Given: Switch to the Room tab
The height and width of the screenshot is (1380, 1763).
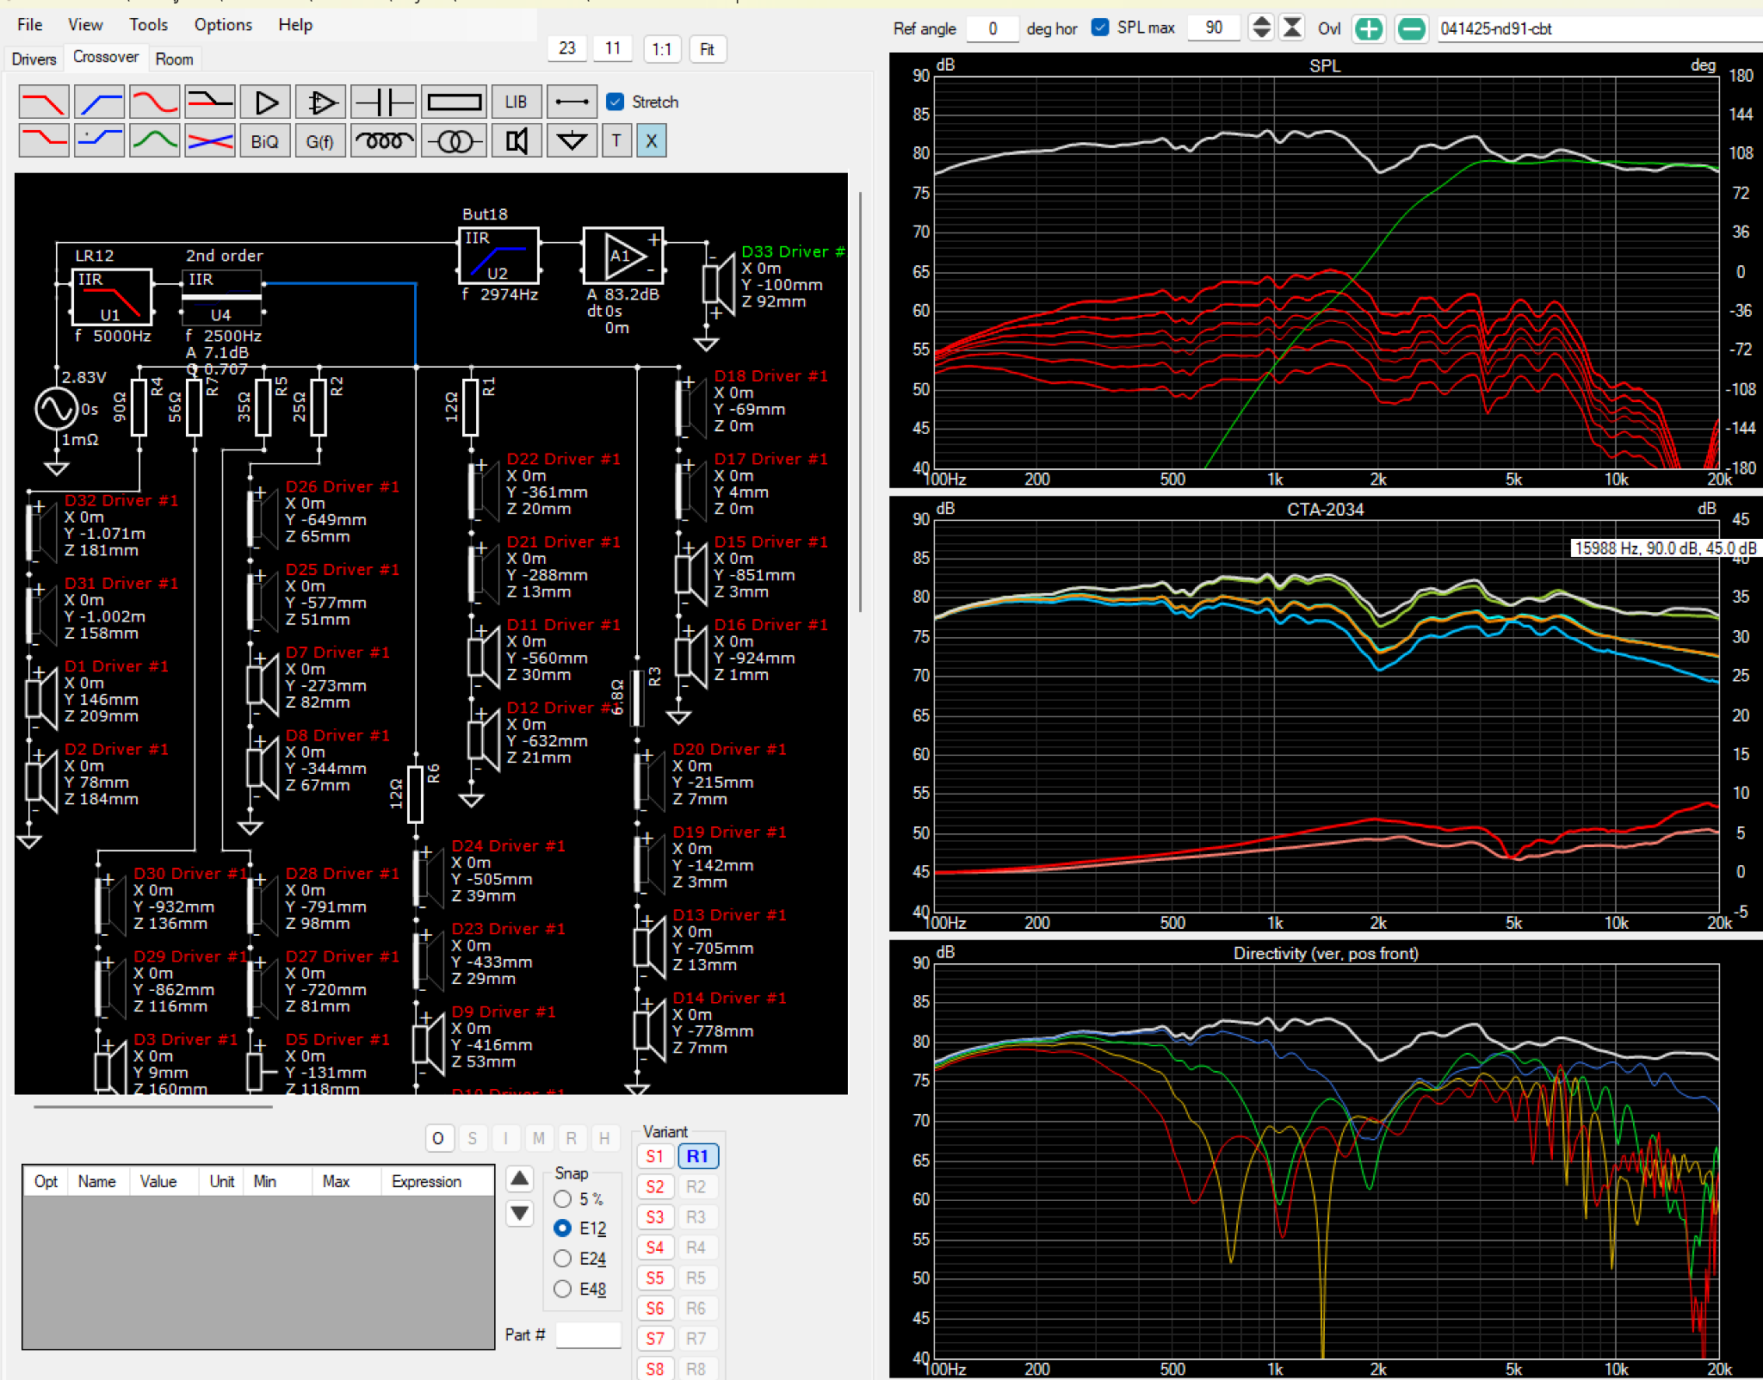Looking at the screenshot, I should (x=174, y=59).
